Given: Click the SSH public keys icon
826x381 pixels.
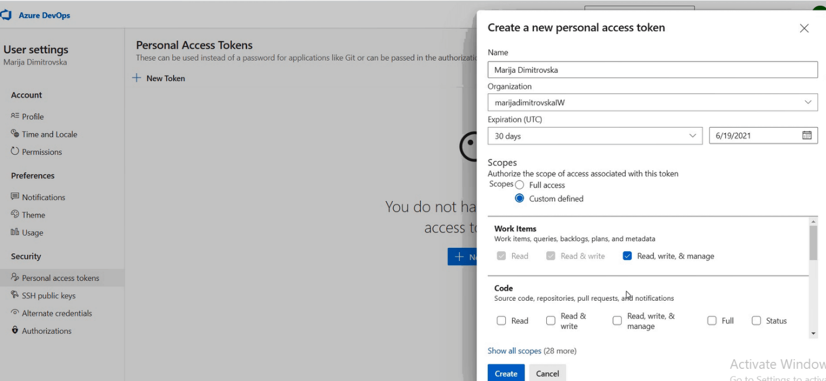Looking at the screenshot, I should (x=15, y=295).
